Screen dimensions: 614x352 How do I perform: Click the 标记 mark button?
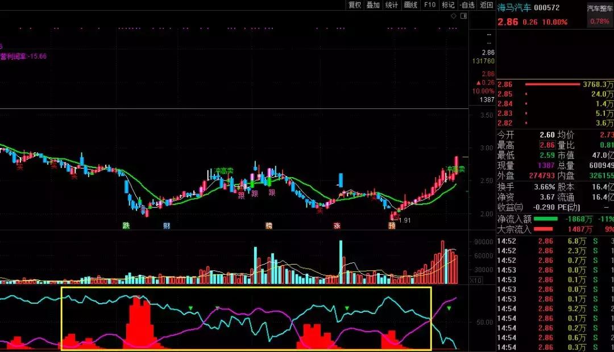coord(448,5)
